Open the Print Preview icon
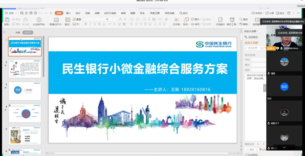Image resolution: width=305 pixels, height=156 pixels. click(35, 13)
